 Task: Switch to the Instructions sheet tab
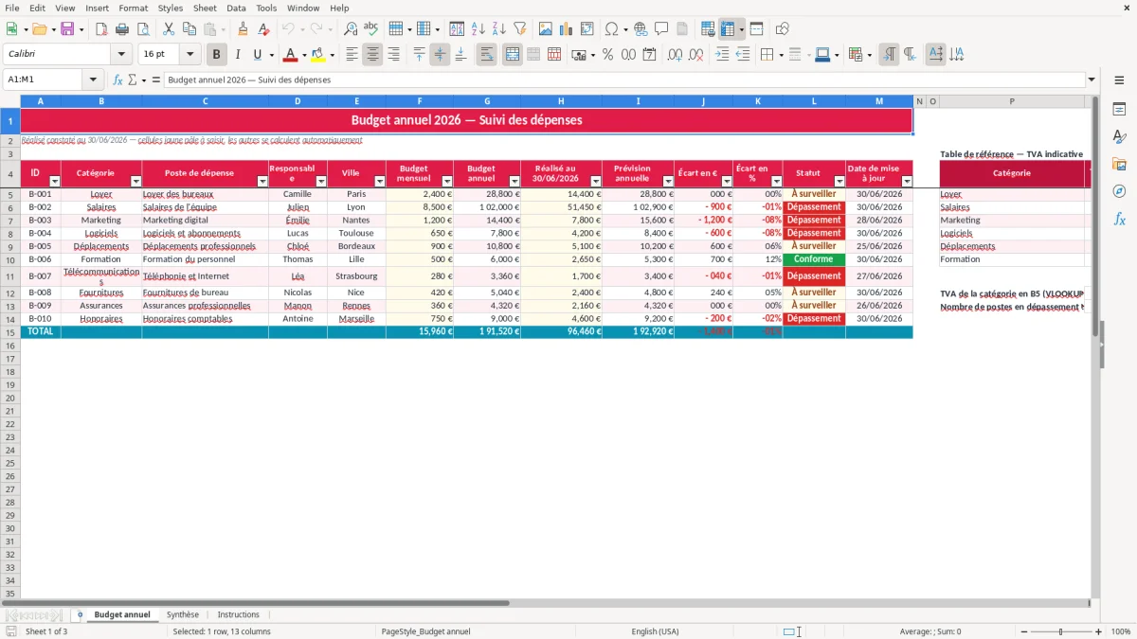[x=238, y=614]
